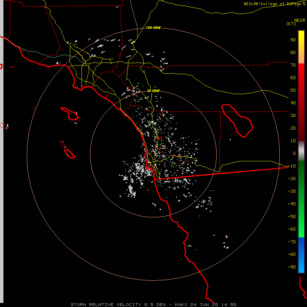Screen dimensions: 307x307
Task: Click the positive 60 knot scale value
Action: [293, 77]
